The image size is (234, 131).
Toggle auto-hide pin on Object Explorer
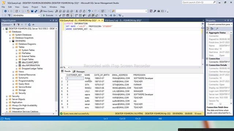coord(53,20)
